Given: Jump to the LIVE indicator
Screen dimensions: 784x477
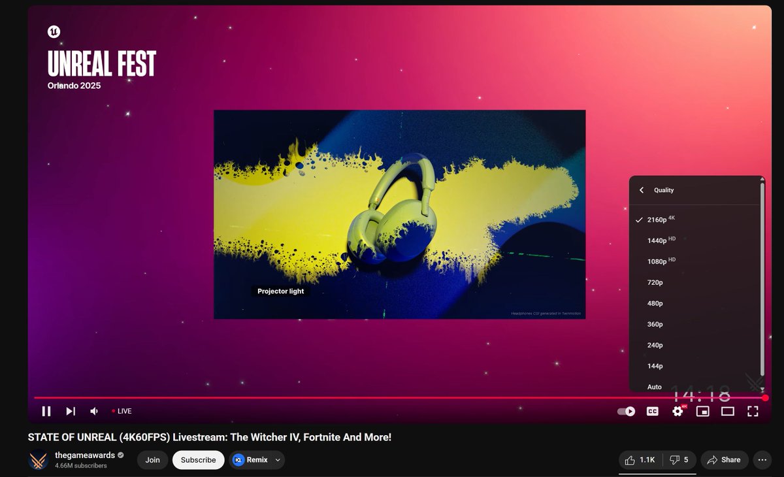Looking at the screenshot, I should [x=122, y=411].
